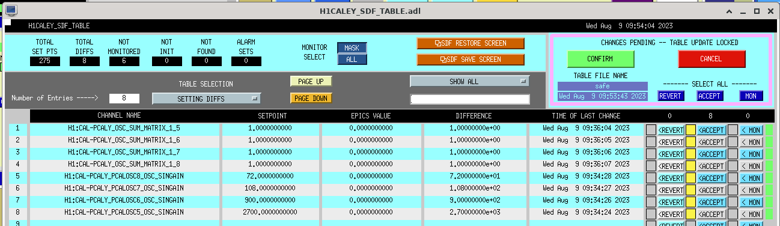Open the SETTING DIFFS table selection dropdown
This screenshot has height=226, width=780.
[x=206, y=99]
